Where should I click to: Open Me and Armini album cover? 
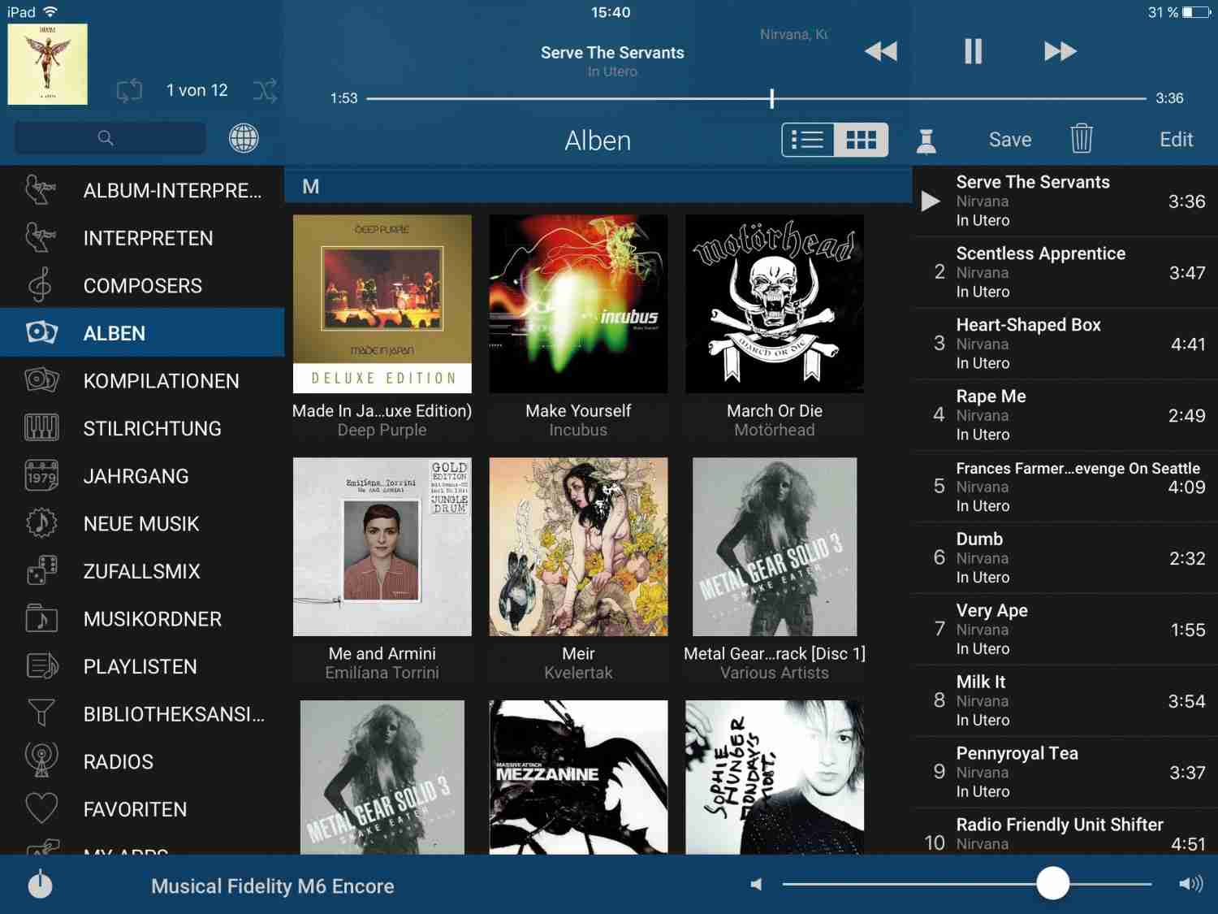click(x=382, y=547)
